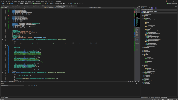Switch to the Error List tab
Viewport: 178px width, 100px height.
pos(2,97)
